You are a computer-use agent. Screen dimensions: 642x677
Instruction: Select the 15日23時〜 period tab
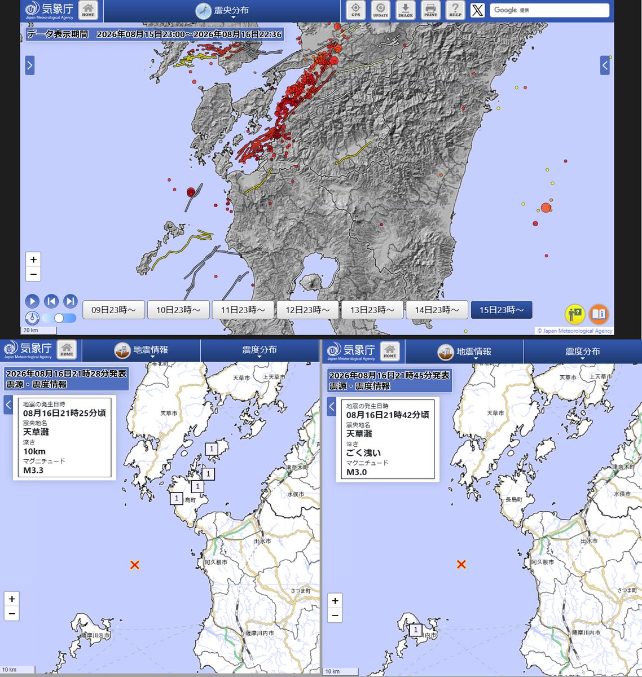click(x=502, y=310)
